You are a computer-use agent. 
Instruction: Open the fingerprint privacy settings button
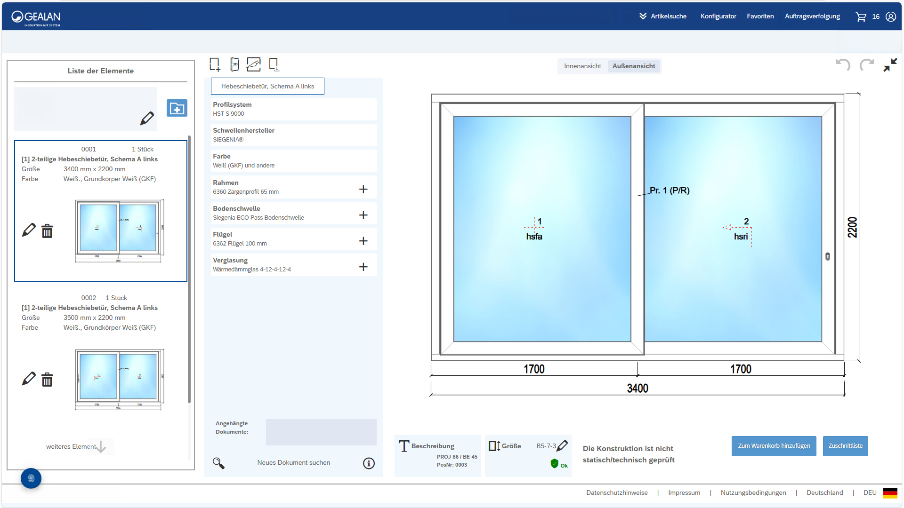tap(31, 478)
